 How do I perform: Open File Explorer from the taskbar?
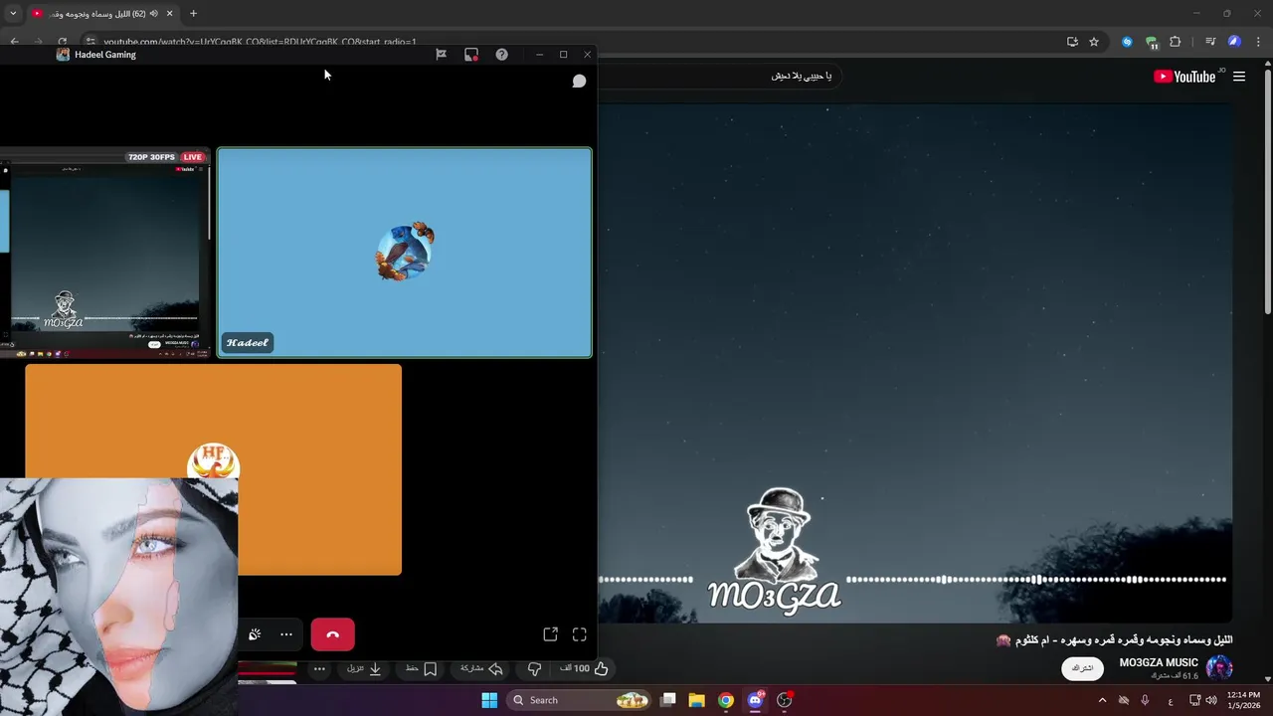click(x=697, y=700)
